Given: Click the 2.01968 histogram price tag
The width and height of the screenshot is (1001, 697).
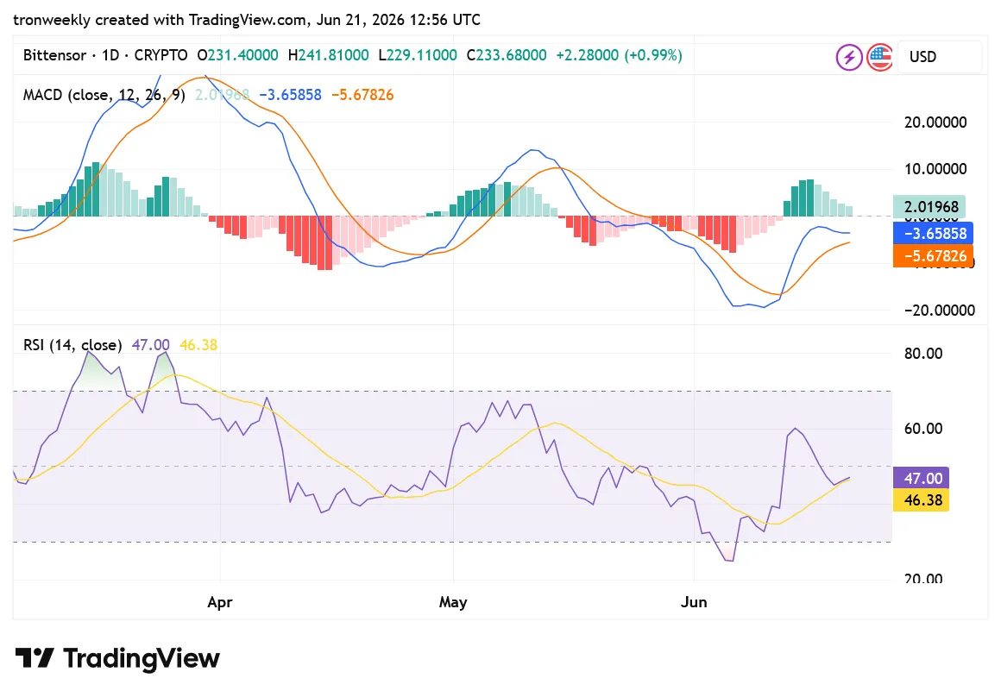Looking at the screenshot, I should [x=929, y=207].
